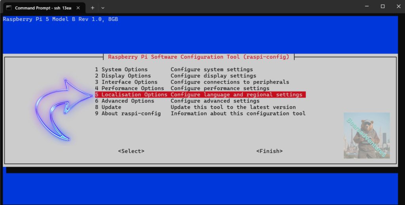Click 'Update this tool to the latest version' text
Screen dimensions: 405x205
pos(233,107)
